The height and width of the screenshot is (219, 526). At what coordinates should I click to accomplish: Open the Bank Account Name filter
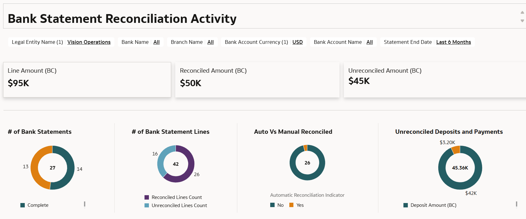point(370,42)
